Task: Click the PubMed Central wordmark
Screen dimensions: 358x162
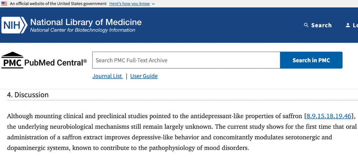Action: pyautogui.click(x=55, y=62)
